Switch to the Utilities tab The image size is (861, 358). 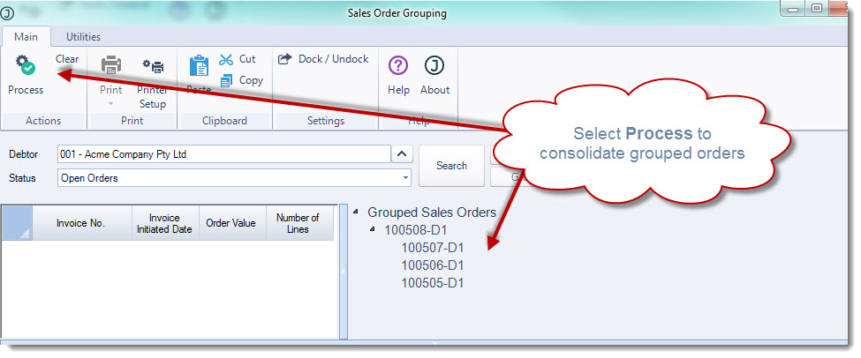(84, 37)
